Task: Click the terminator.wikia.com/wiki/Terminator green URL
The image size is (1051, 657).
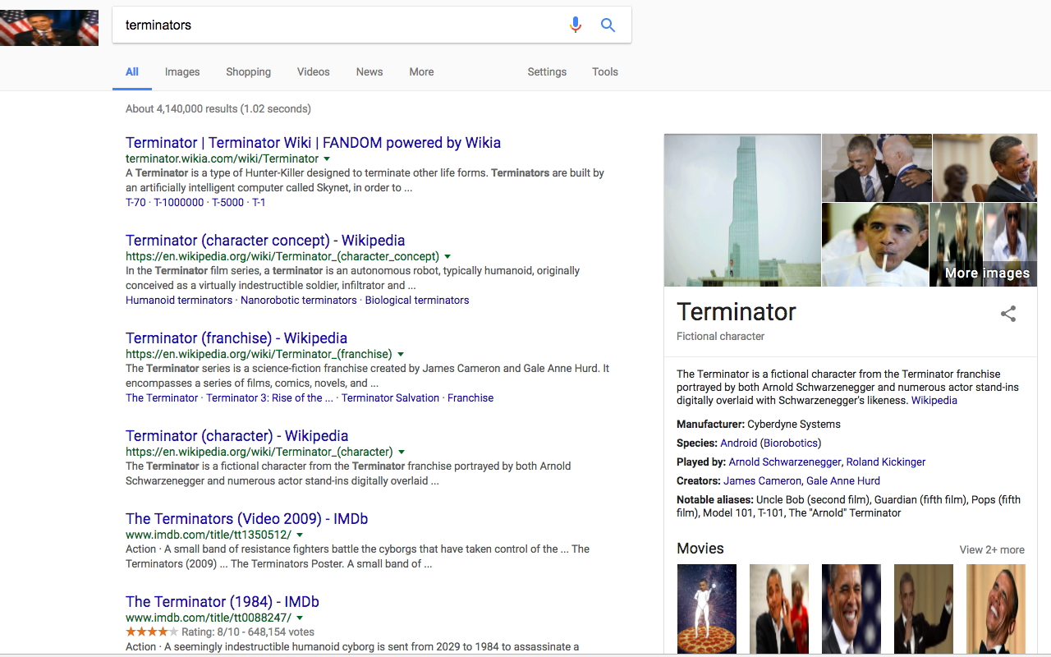Action: tap(222, 159)
